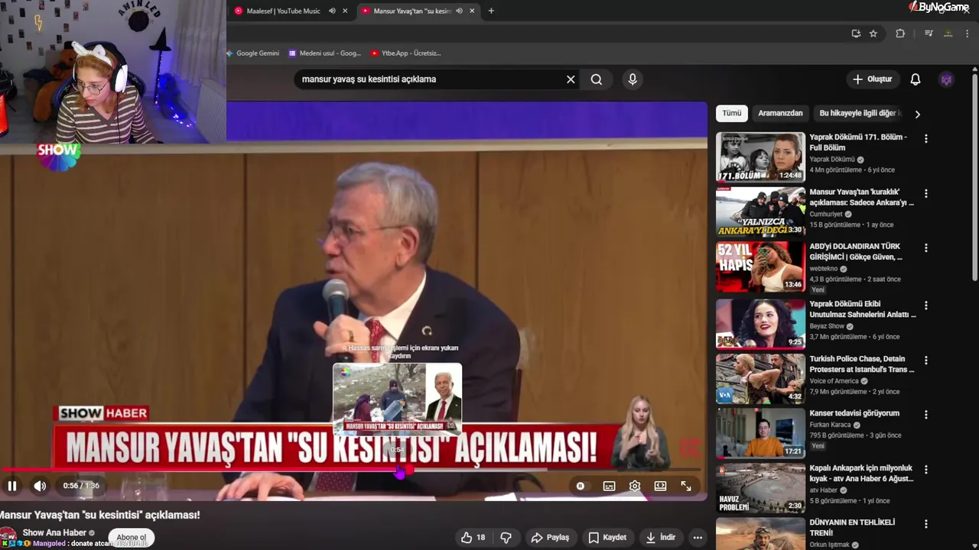Open options for ABD'yi DOLANDIRAN TÜRK GİRİŞİMCİ video
The image size is (979, 550).
(x=926, y=248)
